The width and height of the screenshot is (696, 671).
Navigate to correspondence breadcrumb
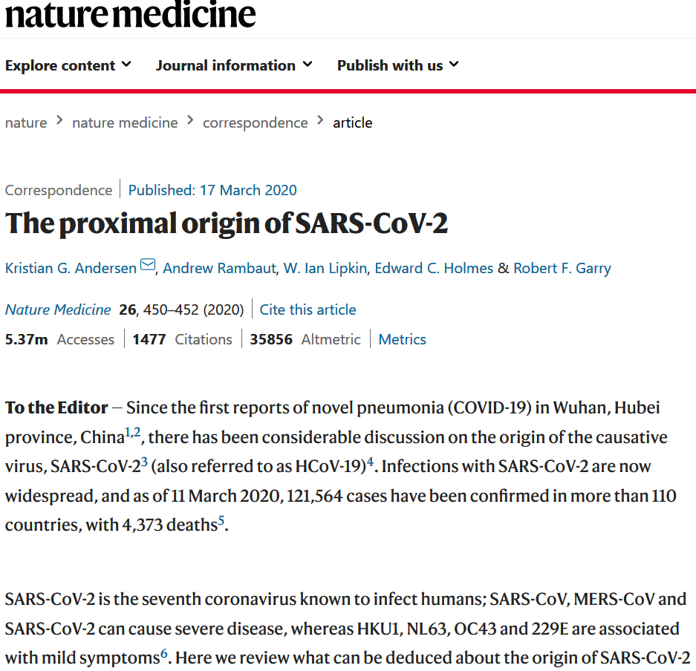coord(255,122)
